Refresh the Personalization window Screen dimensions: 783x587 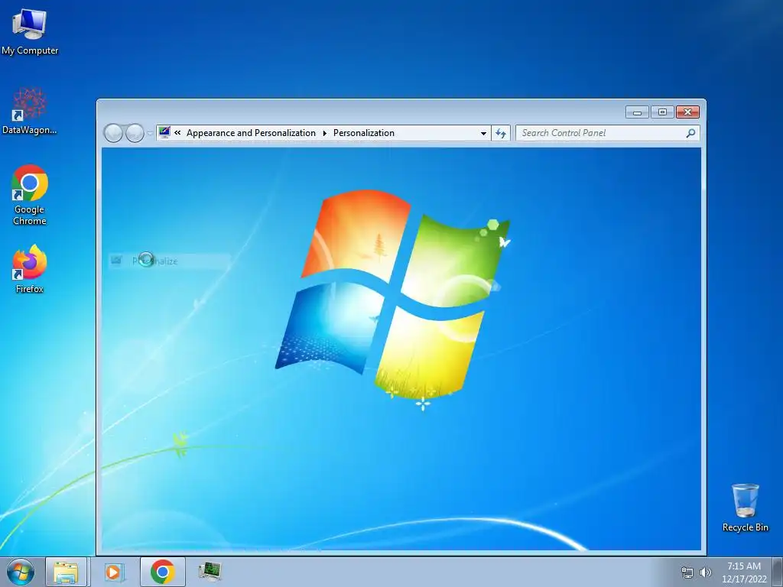500,133
